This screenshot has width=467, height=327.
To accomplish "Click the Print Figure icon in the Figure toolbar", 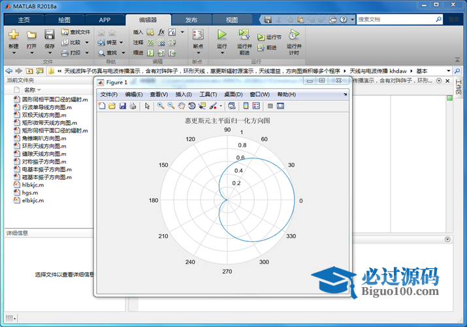I will pos(133,106).
